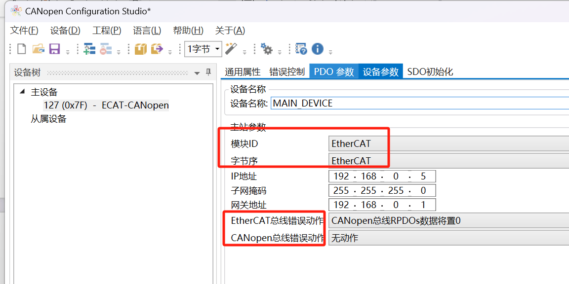Open the 模块ID EtherCAT dropdown

[x=448, y=143]
